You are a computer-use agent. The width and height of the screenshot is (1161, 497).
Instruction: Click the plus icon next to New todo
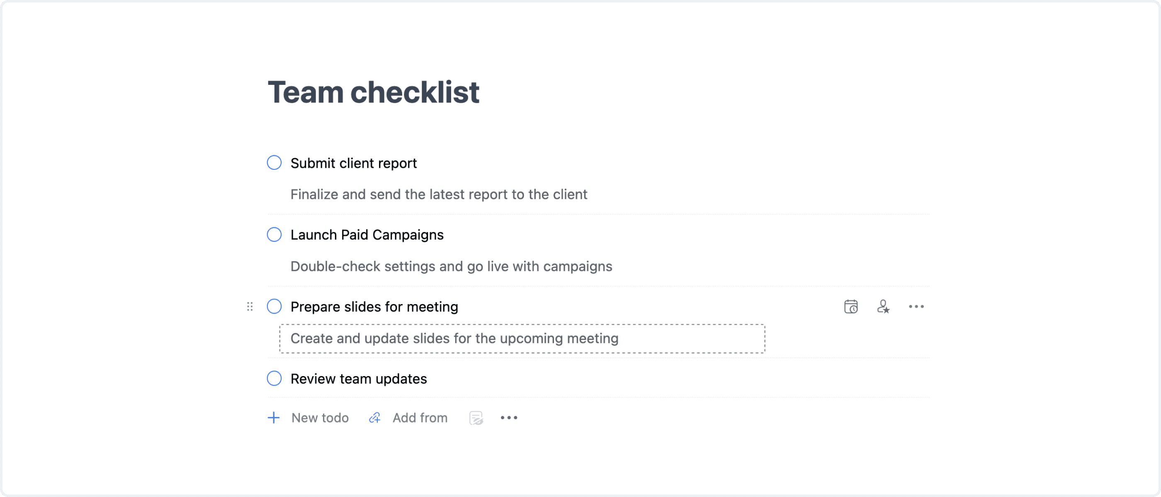point(274,418)
